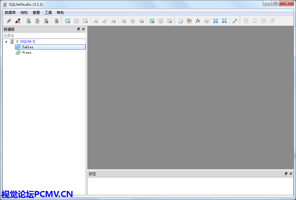Open the DDL history icon
Screen dimensions: 296x200
[189, 21]
